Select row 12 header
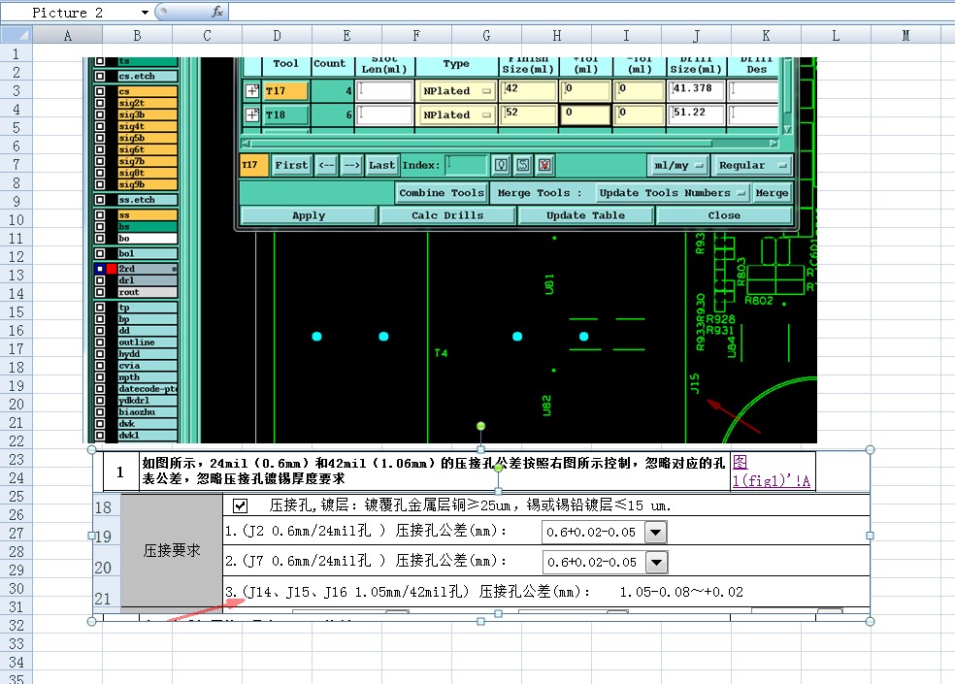Screen dimensions: 955x684 [16, 256]
